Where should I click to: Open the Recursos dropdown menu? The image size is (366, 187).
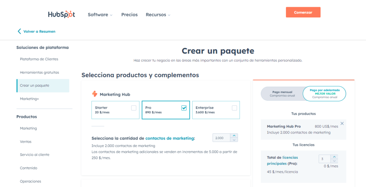[x=158, y=15]
